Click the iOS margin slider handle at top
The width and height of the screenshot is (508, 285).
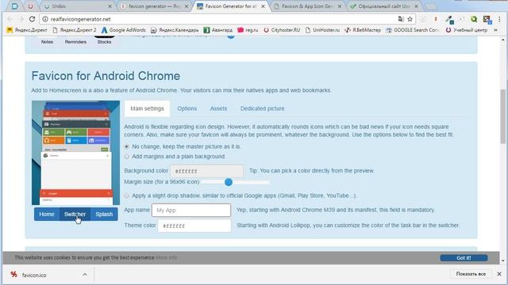point(231,36)
